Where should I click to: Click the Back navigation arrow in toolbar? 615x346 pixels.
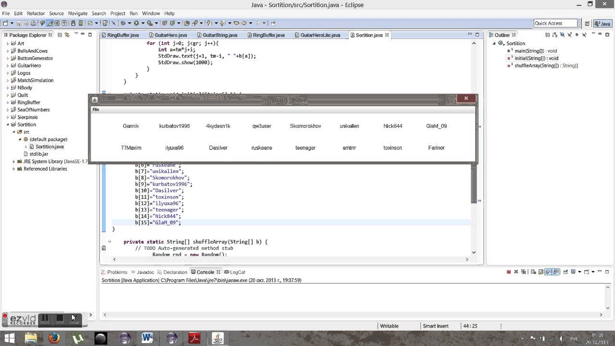[x=244, y=23]
